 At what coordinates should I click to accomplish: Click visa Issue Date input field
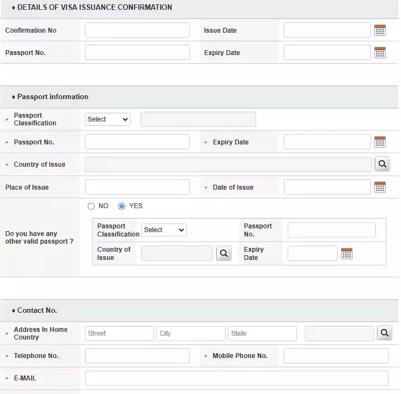pyautogui.click(x=327, y=30)
